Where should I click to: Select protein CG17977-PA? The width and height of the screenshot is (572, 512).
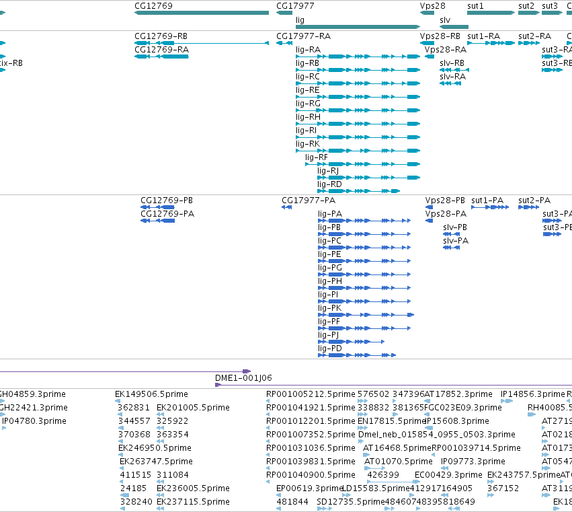[x=287, y=207]
